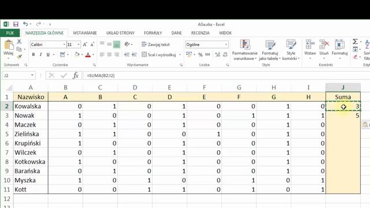Click the Cut scissors icon

point(19,42)
